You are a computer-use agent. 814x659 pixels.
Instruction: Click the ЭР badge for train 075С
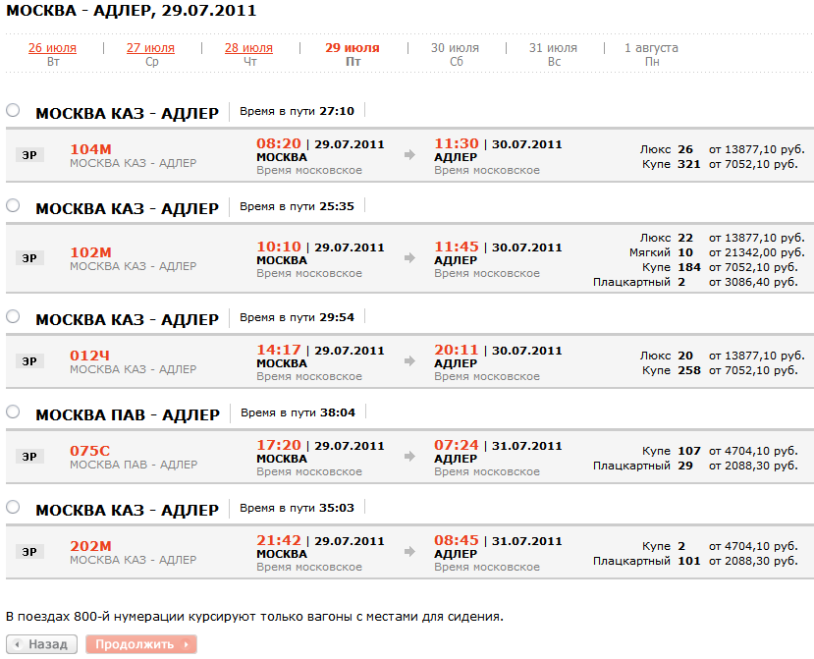point(29,457)
